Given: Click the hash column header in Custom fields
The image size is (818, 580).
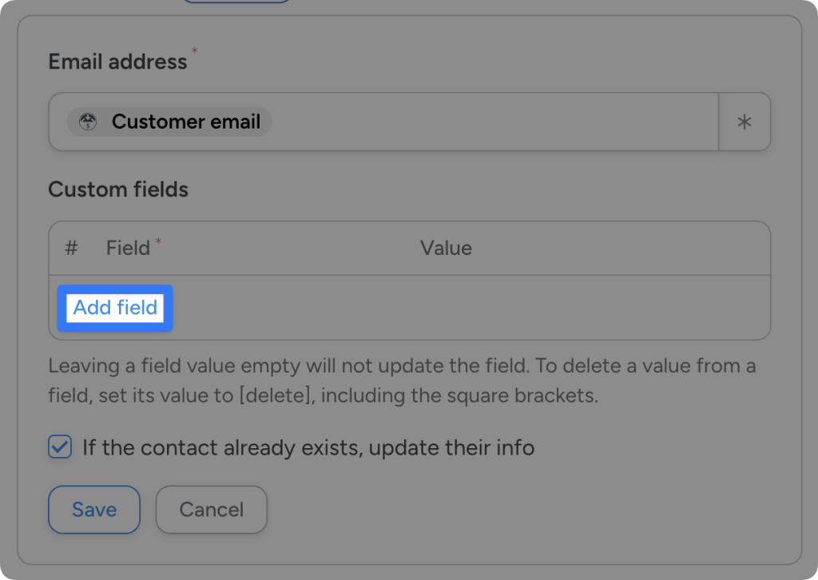Looking at the screenshot, I should tap(71, 248).
